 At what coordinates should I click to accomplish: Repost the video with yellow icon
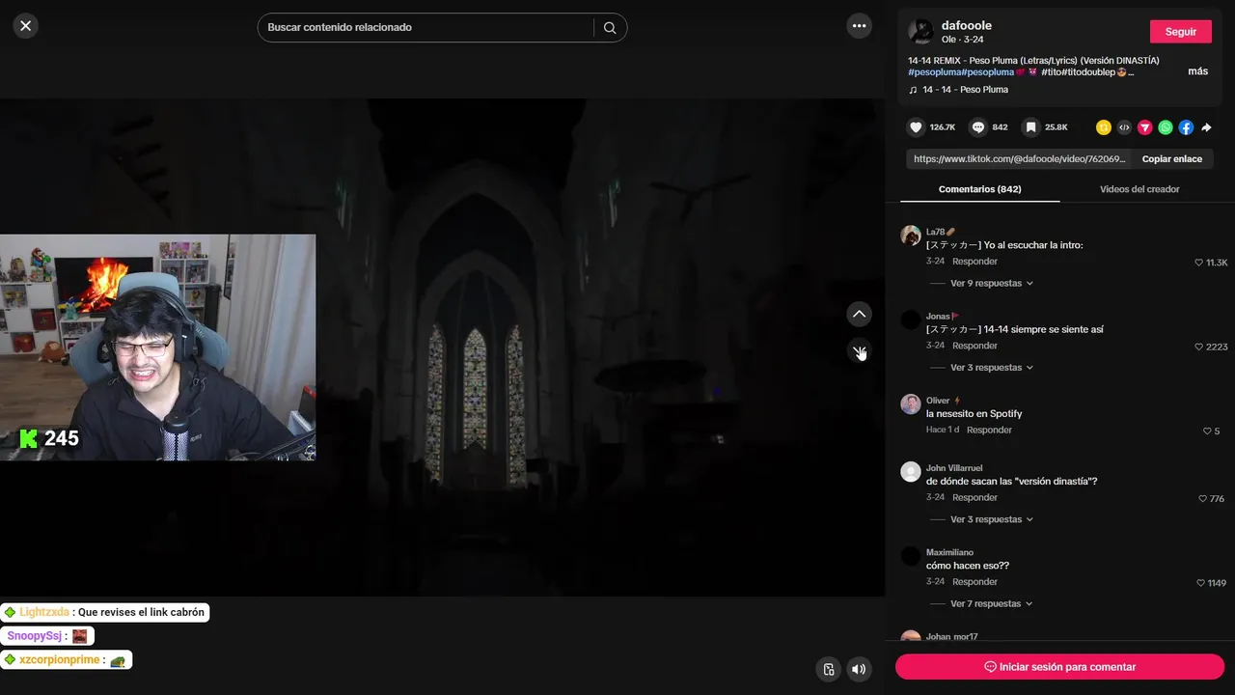pyautogui.click(x=1104, y=127)
